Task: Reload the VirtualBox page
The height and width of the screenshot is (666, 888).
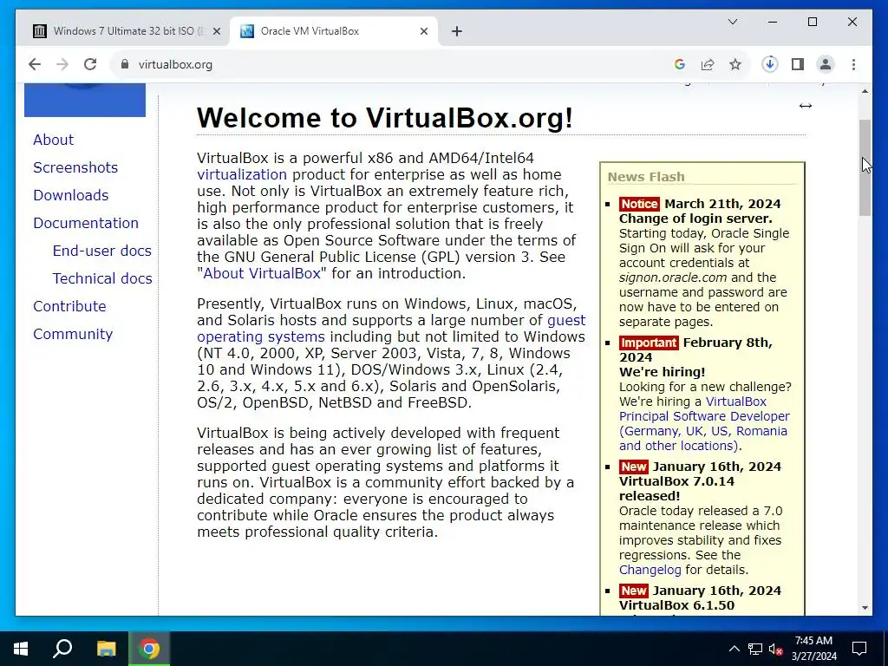Action: click(x=90, y=64)
